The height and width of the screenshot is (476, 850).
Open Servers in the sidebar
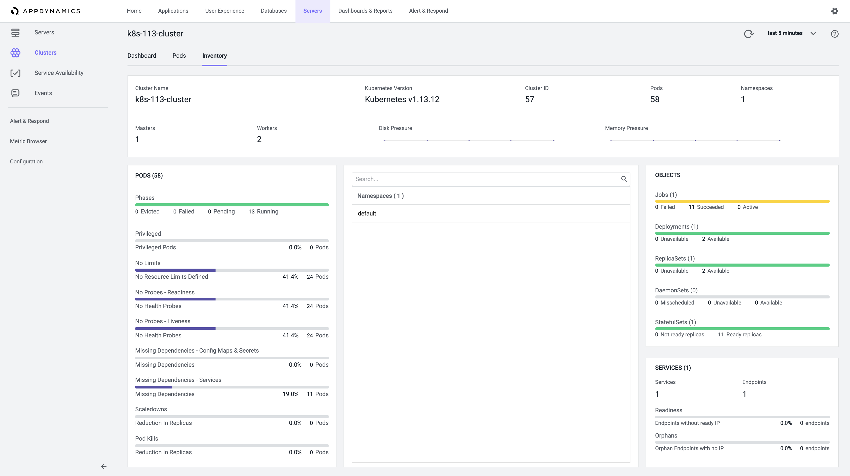[x=44, y=32]
